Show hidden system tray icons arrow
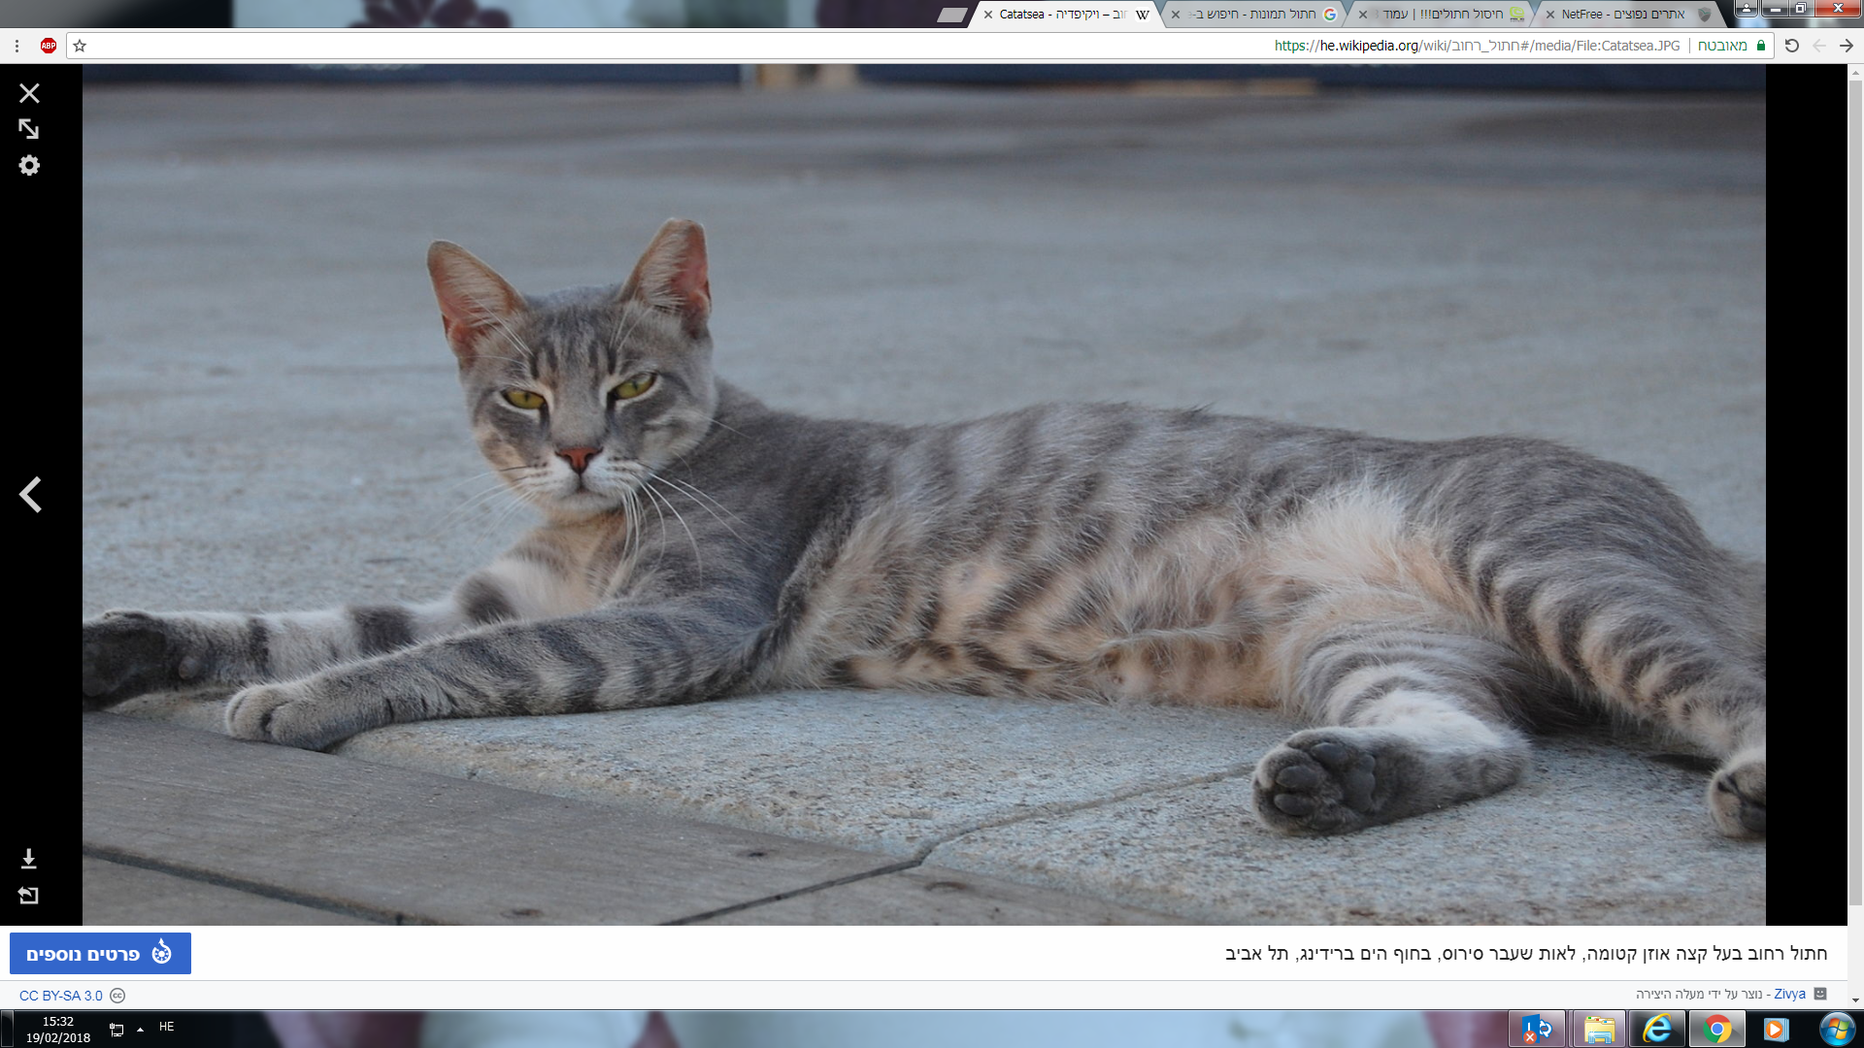The image size is (1864, 1048). click(x=140, y=1029)
